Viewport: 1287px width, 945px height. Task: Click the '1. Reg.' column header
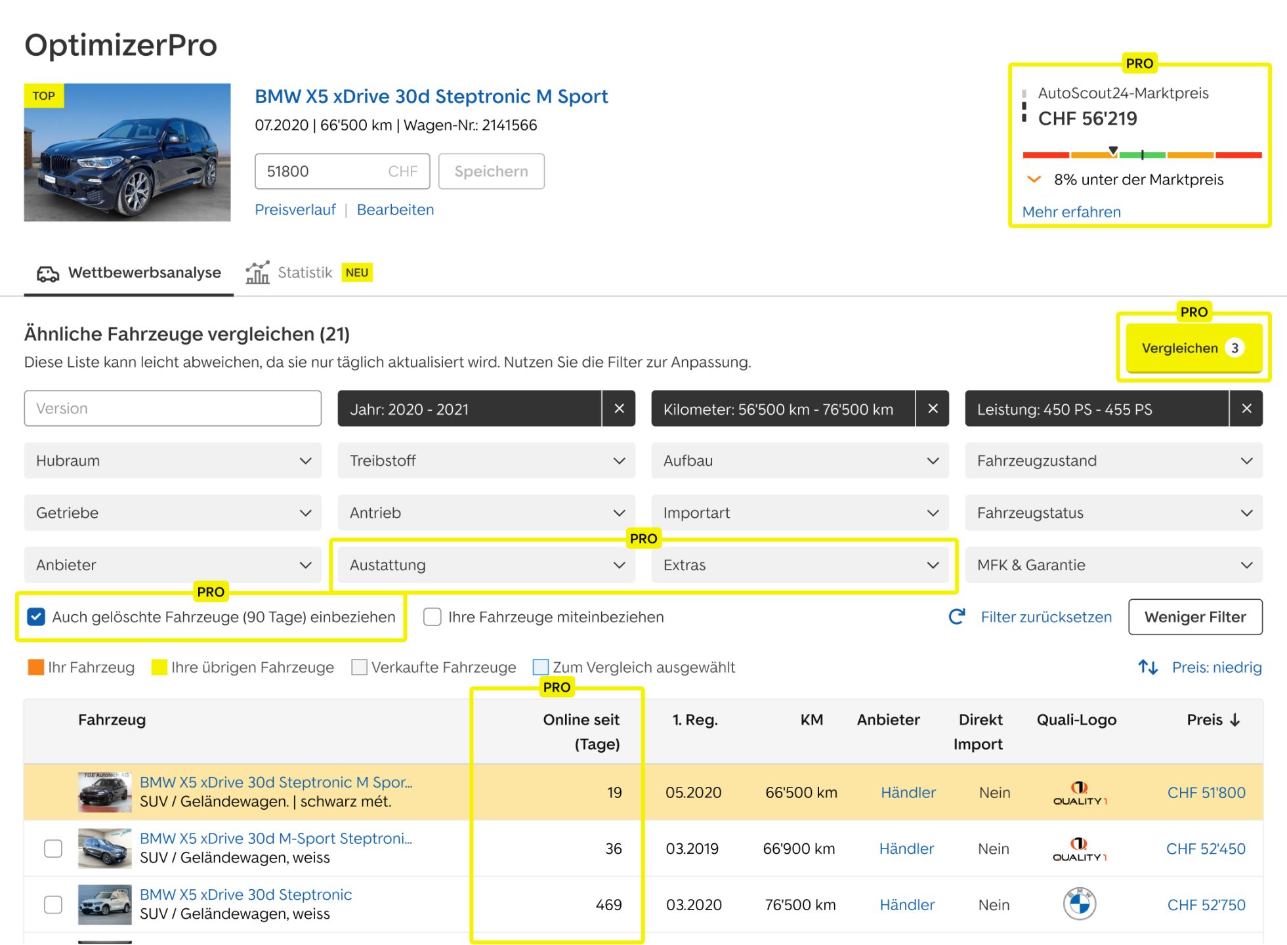(694, 720)
